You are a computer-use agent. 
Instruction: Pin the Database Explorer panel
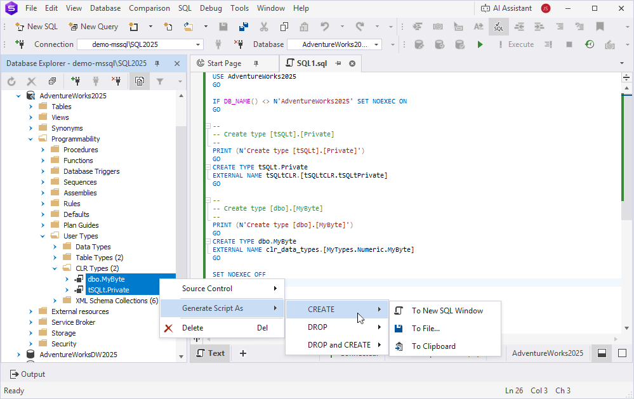click(157, 63)
